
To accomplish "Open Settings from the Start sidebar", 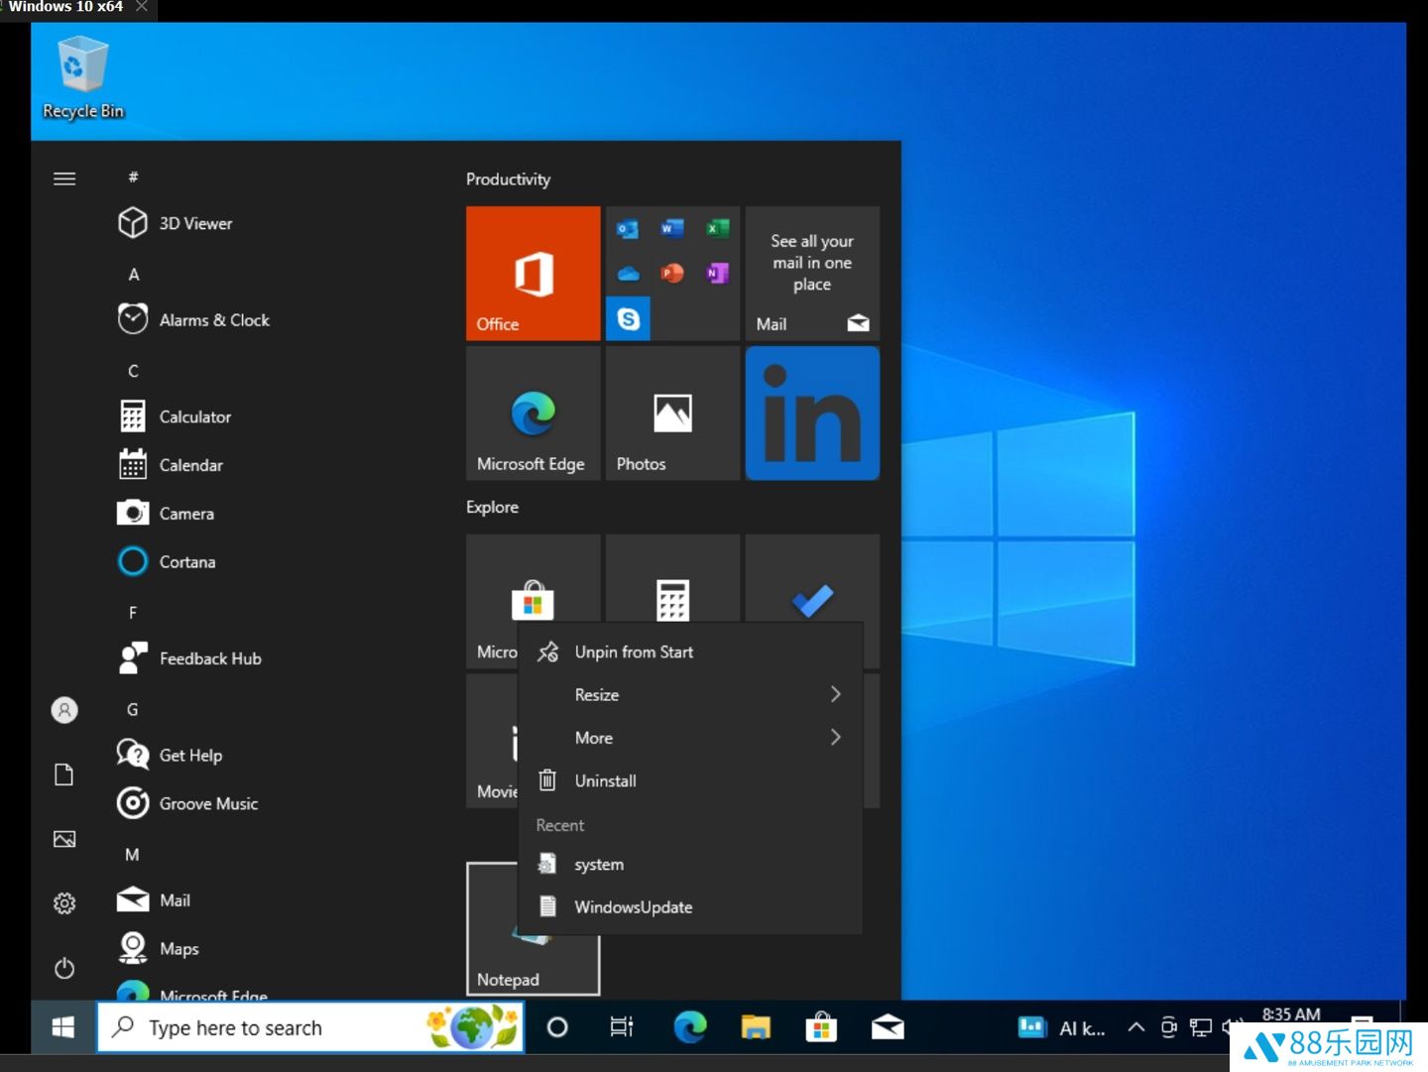I will [63, 903].
